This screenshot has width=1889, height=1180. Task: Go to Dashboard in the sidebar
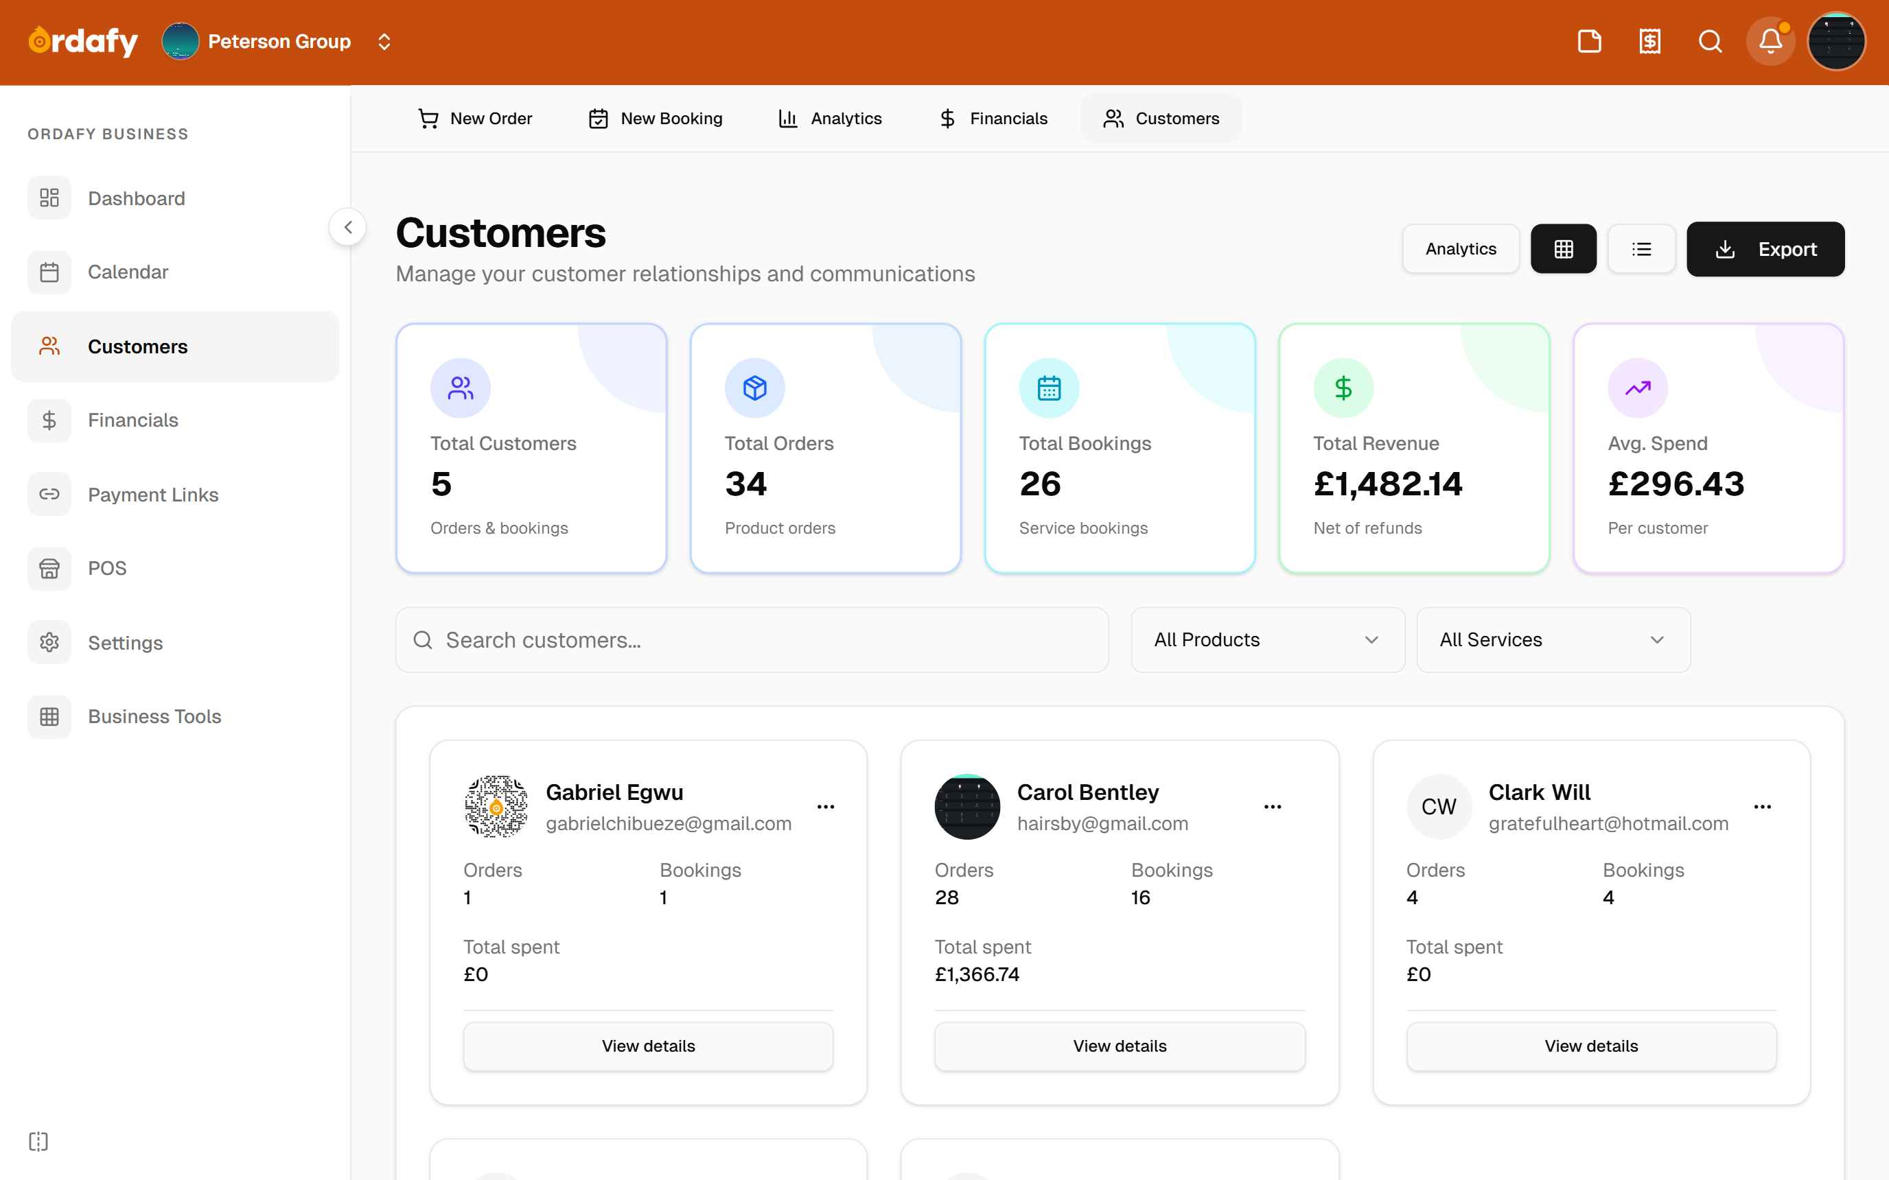tap(175, 198)
